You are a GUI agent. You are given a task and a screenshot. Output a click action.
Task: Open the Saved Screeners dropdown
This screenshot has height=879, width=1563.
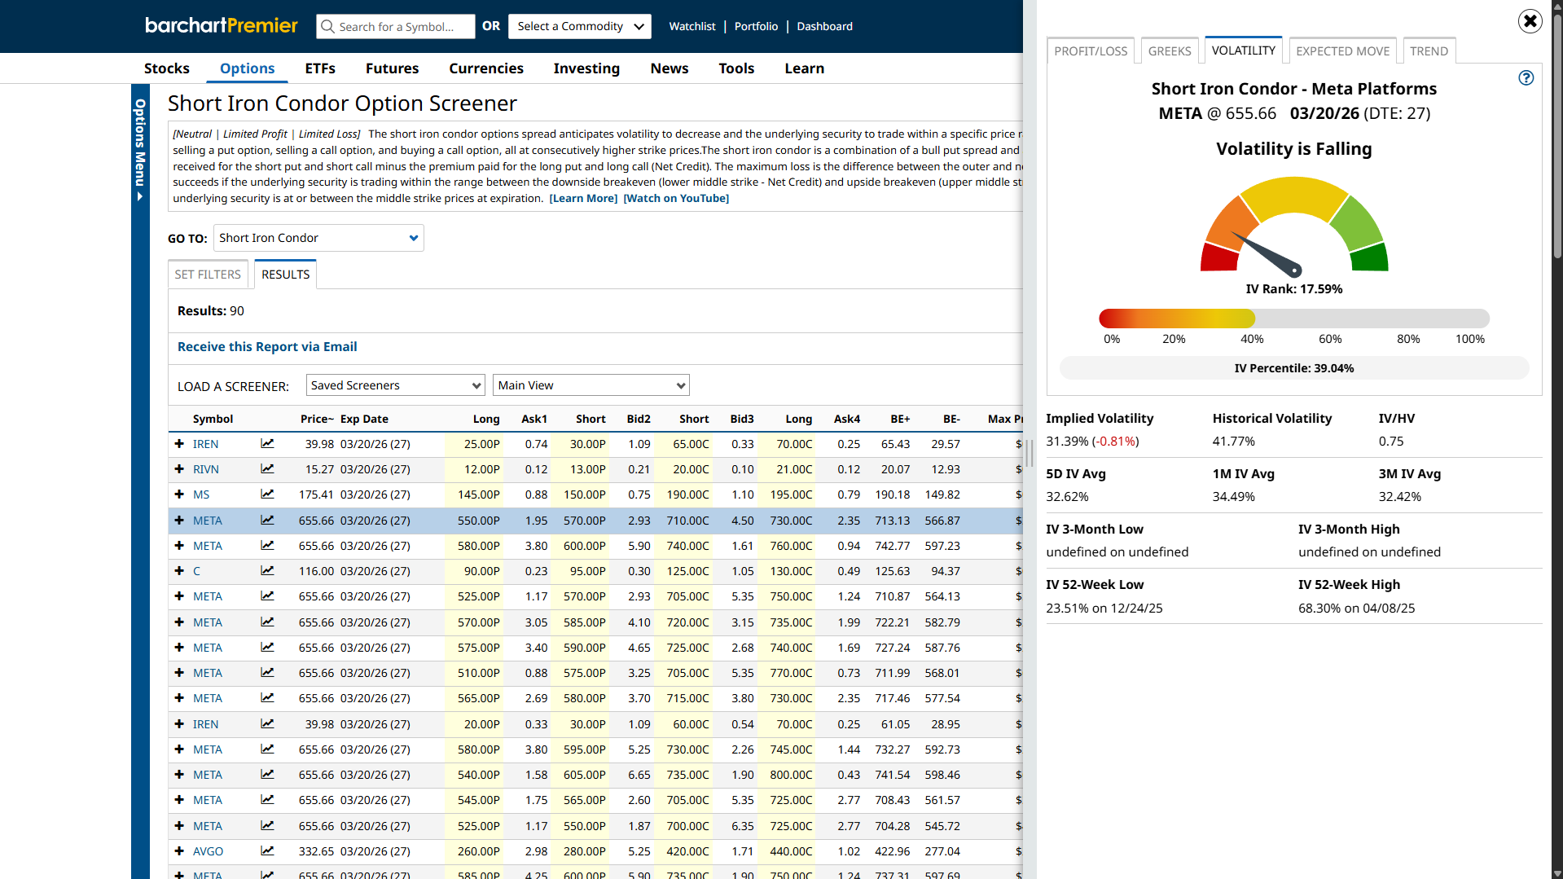(x=395, y=385)
